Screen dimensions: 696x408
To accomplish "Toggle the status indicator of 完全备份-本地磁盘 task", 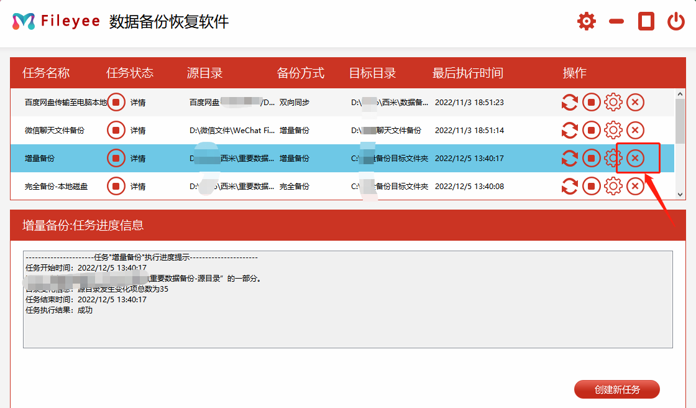I will [x=116, y=185].
